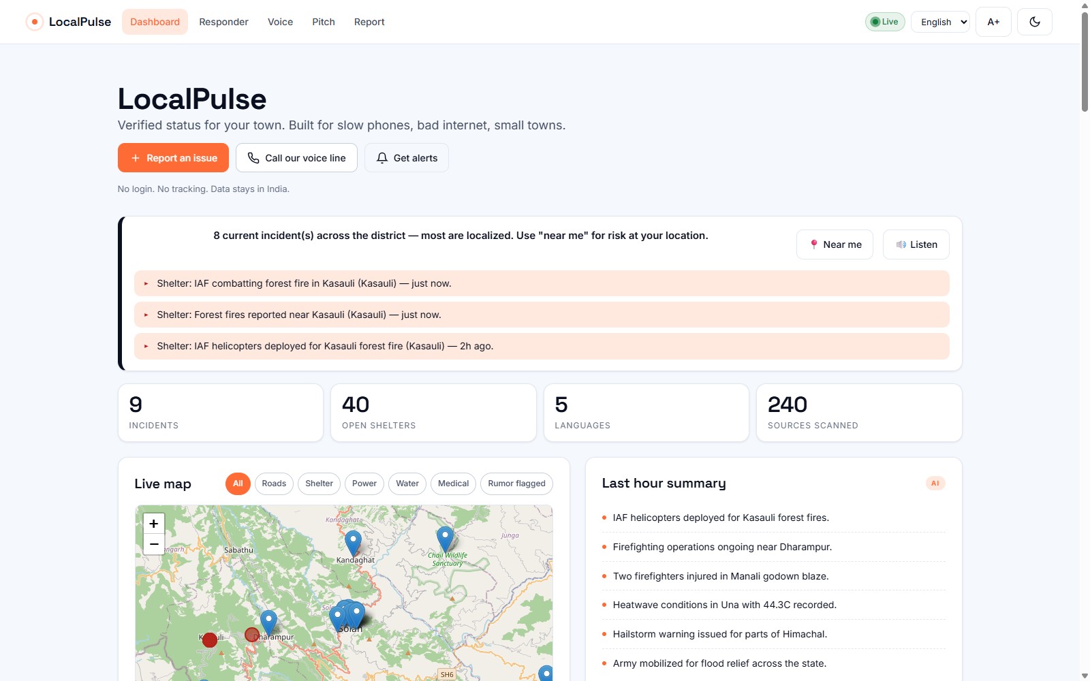Screen dimensions: 1090x681
Task: Click the red Kasauli incident circle
Action: (210, 640)
